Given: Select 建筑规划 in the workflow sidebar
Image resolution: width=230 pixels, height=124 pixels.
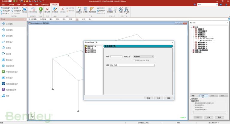Looking at the screenshot, I should click(x=13, y=36).
